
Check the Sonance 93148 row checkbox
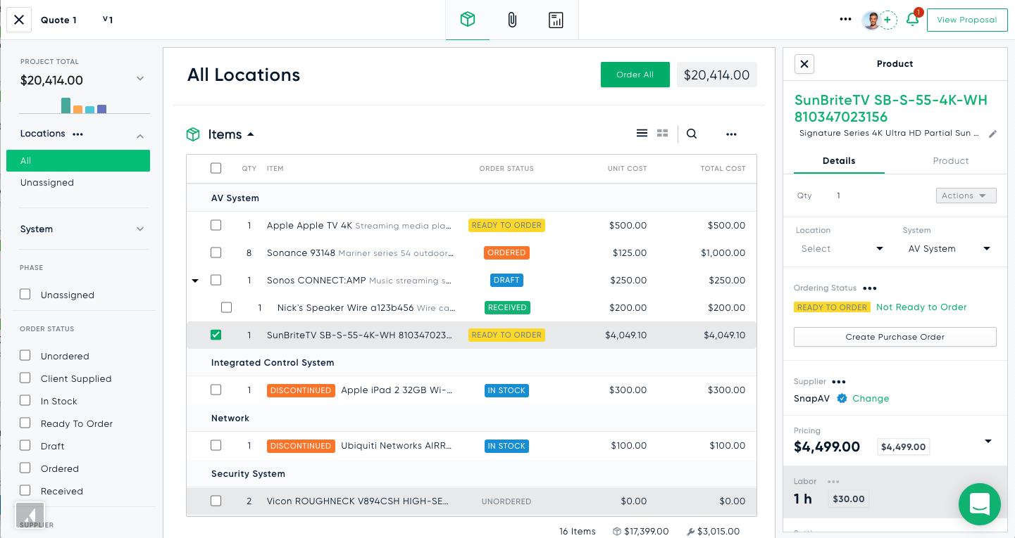(216, 252)
